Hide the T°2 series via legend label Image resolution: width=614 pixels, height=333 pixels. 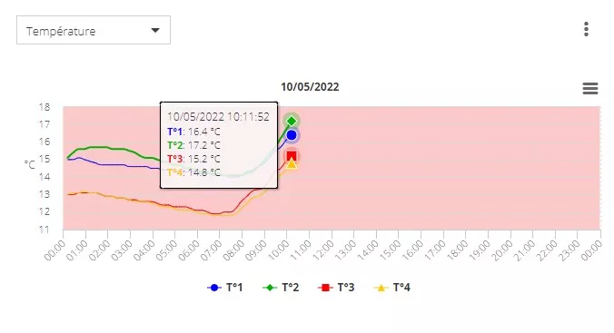(291, 288)
